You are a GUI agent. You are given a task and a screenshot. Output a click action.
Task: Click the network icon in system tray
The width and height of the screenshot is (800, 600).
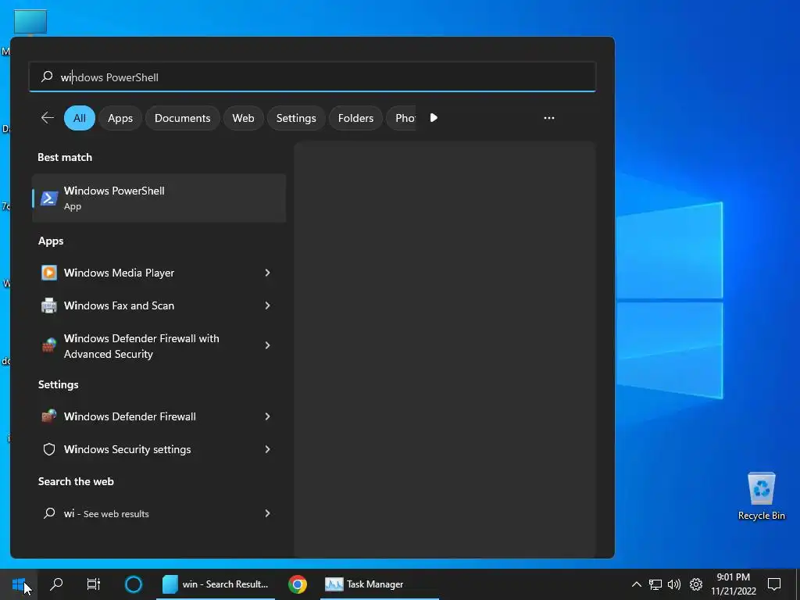click(x=655, y=584)
